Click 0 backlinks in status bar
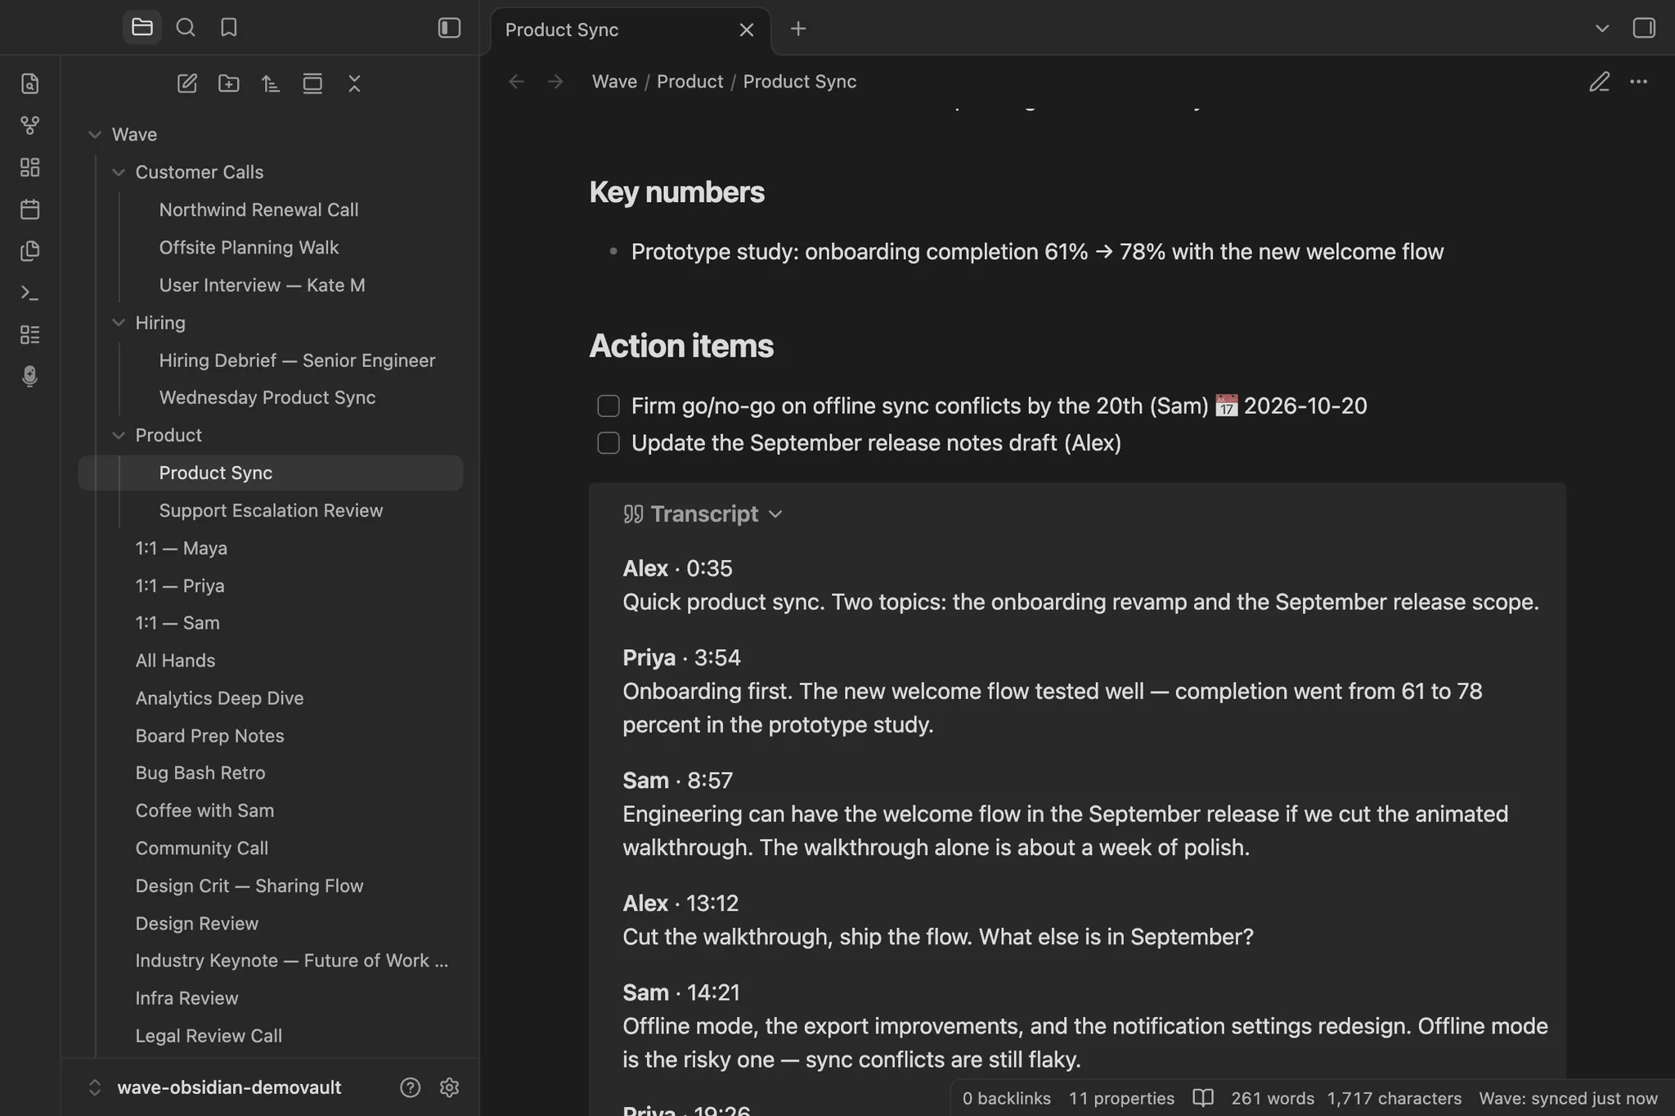 (x=1006, y=1099)
